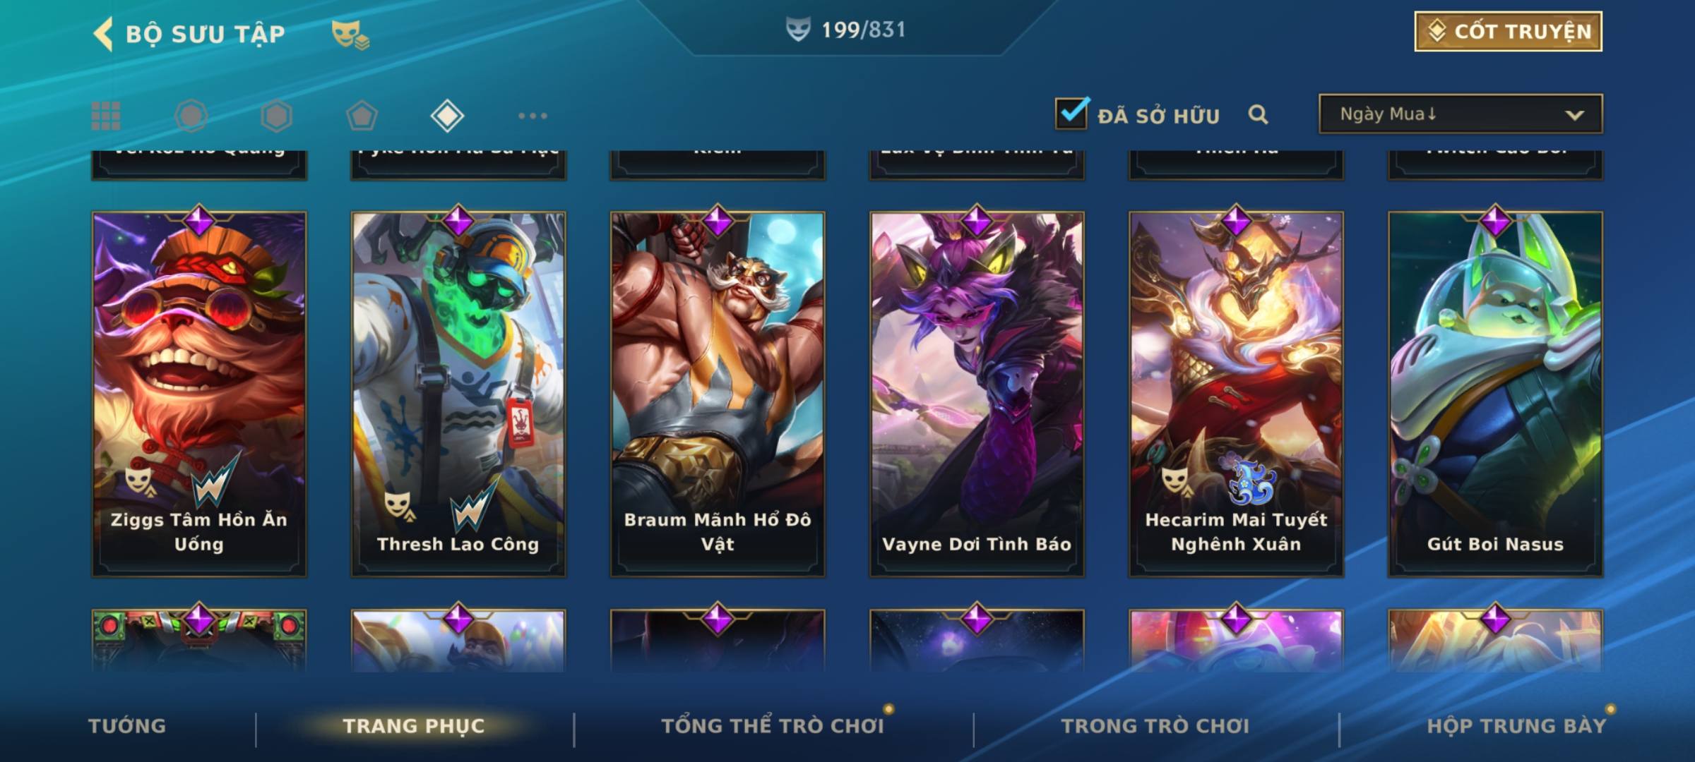Switch to the Tướng tab
The width and height of the screenshot is (1695, 762).
pyautogui.click(x=127, y=725)
